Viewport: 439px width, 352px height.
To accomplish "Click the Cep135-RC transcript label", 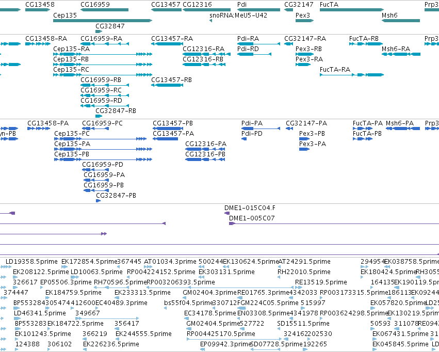I will (x=71, y=70).
